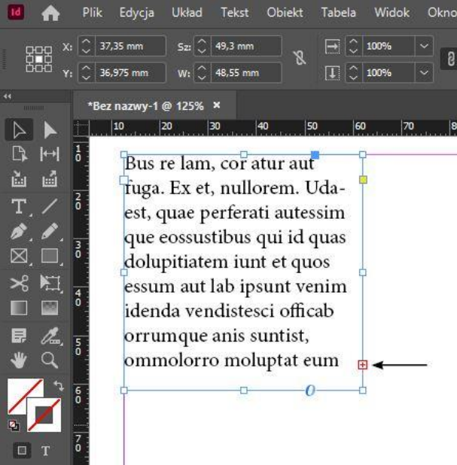Viewport: 457px width, 465px height.
Task: Open the Edycja menu
Action: pyautogui.click(x=136, y=13)
